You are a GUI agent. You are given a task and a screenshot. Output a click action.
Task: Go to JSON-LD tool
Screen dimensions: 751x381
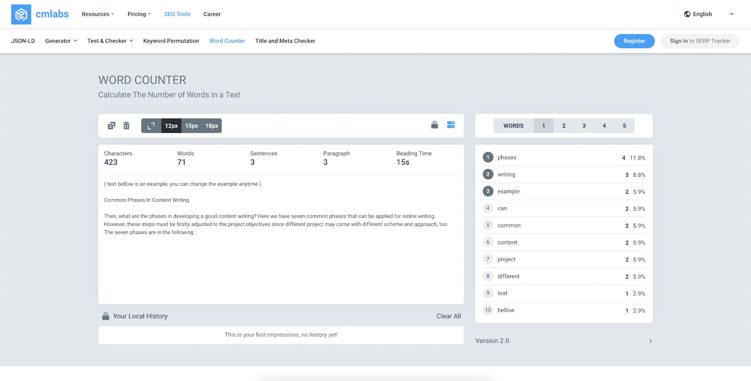(x=23, y=41)
